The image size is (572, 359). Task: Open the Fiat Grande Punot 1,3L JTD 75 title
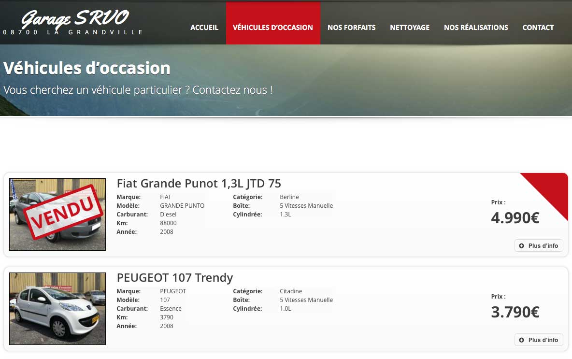point(199,183)
